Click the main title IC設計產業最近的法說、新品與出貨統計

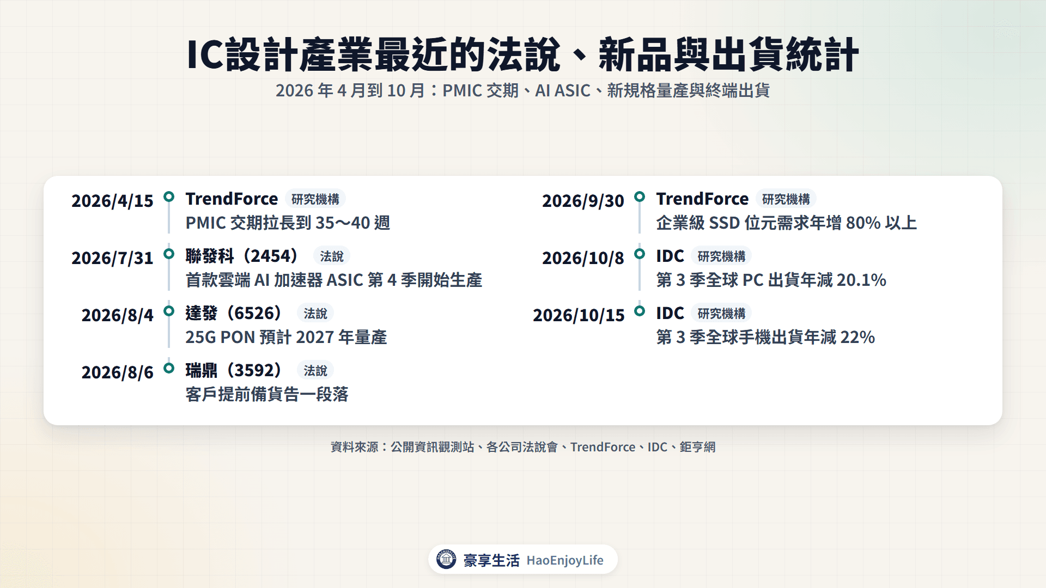pos(523,54)
